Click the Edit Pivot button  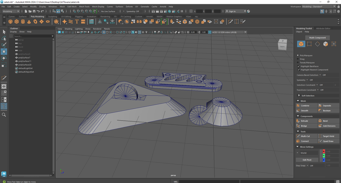click(307, 160)
